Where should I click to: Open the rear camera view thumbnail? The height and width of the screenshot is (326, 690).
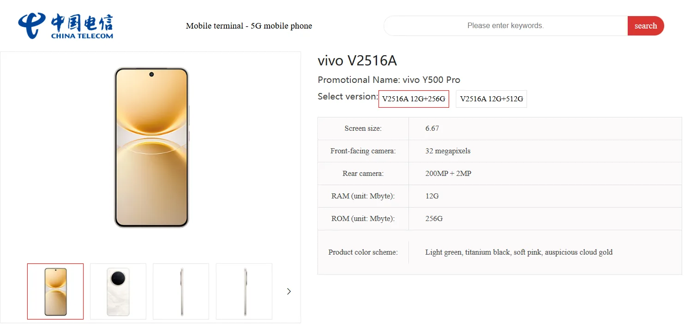tap(118, 291)
